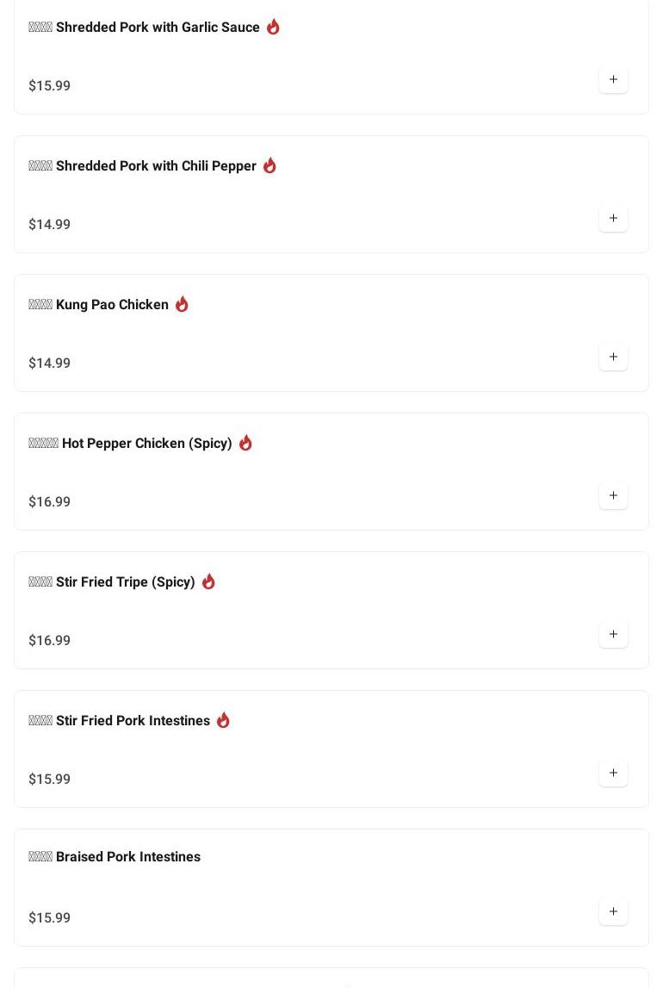Image resolution: width=663 pixels, height=988 pixels.
Task: Open Shredded Pork with Chili Pepper details
Action: pyautogui.click(x=156, y=166)
